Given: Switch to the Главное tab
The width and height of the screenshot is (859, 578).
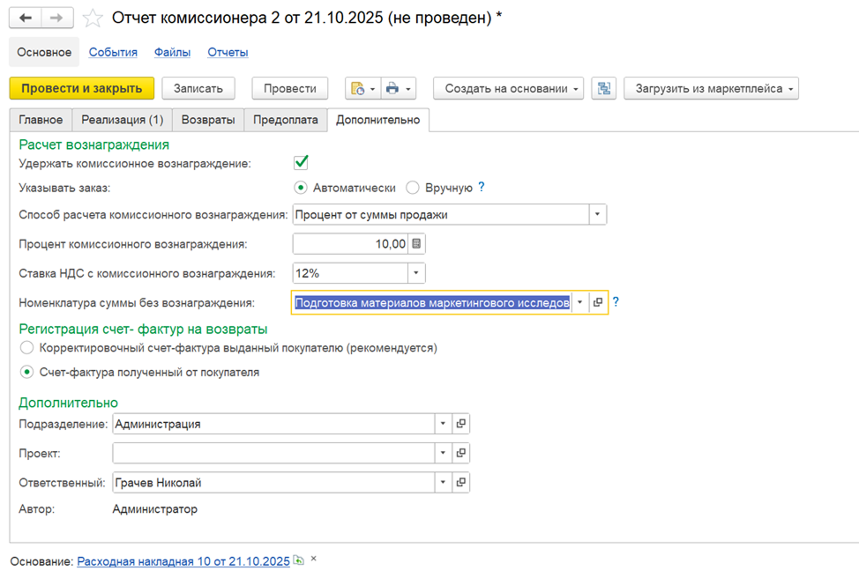Looking at the screenshot, I should [x=41, y=120].
